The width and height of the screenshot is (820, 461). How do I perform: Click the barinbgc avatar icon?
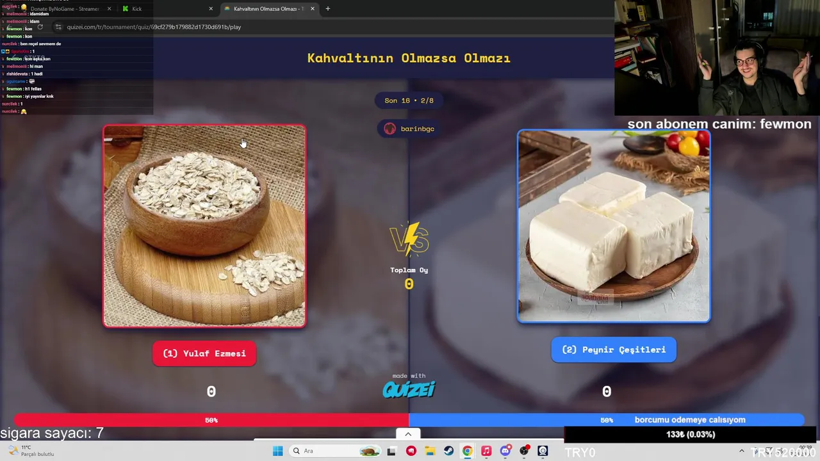click(389, 129)
